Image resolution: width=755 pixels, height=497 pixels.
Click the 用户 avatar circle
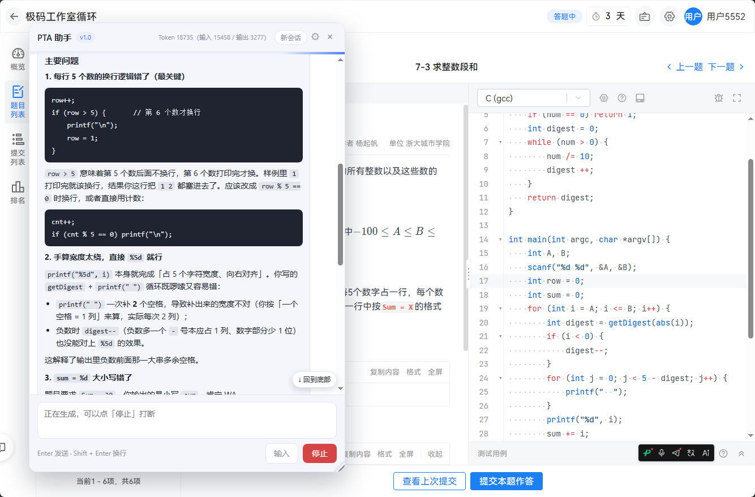click(x=693, y=16)
